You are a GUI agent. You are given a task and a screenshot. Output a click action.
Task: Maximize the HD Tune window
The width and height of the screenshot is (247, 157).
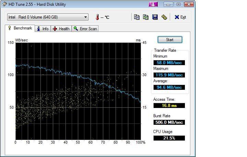[178, 4]
